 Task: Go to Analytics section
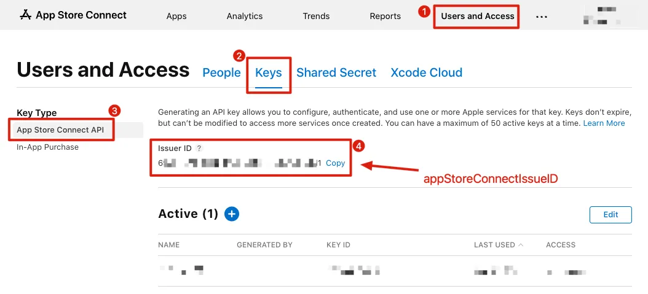click(245, 16)
